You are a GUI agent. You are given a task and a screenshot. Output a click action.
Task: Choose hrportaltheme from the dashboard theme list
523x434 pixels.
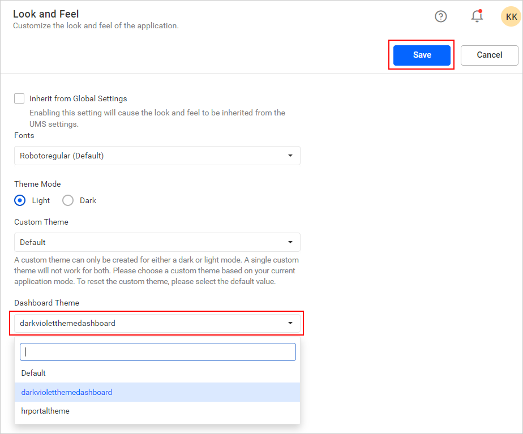pyautogui.click(x=45, y=411)
